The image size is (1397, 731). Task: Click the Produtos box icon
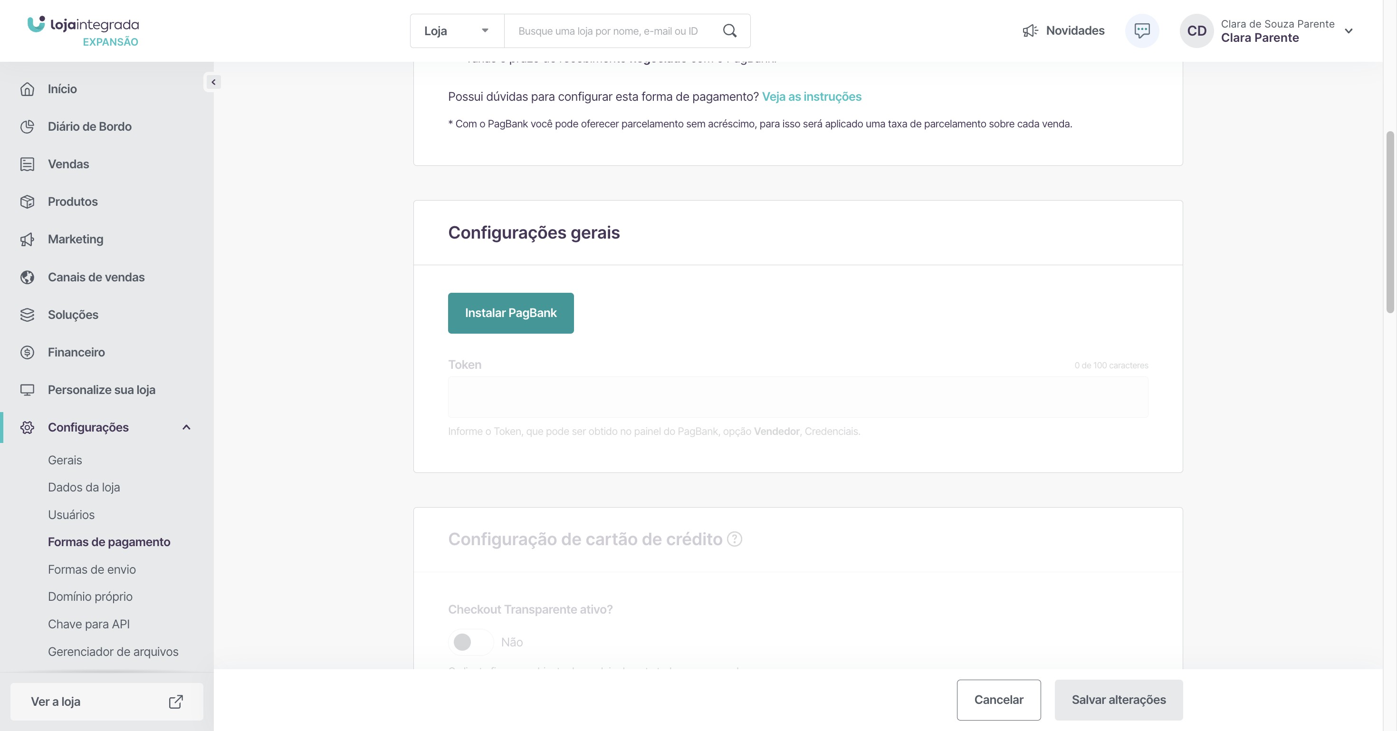coord(27,202)
